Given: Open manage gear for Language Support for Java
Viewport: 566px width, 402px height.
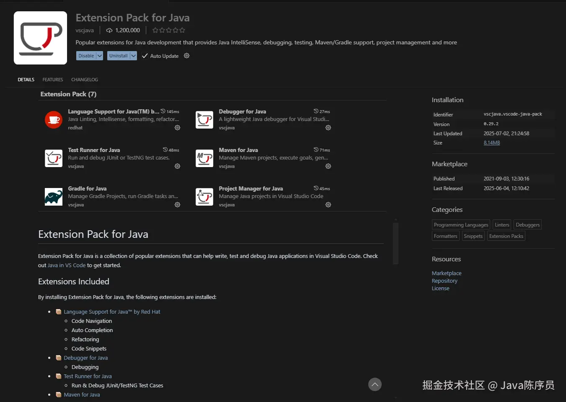Looking at the screenshot, I should tap(177, 128).
